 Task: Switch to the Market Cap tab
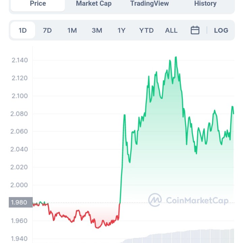point(93,4)
